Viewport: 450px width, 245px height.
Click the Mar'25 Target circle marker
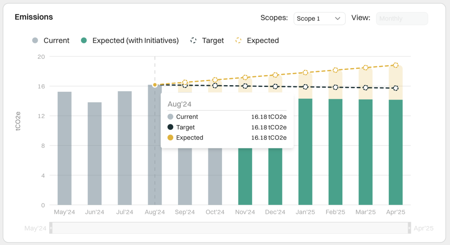click(366, 88)
